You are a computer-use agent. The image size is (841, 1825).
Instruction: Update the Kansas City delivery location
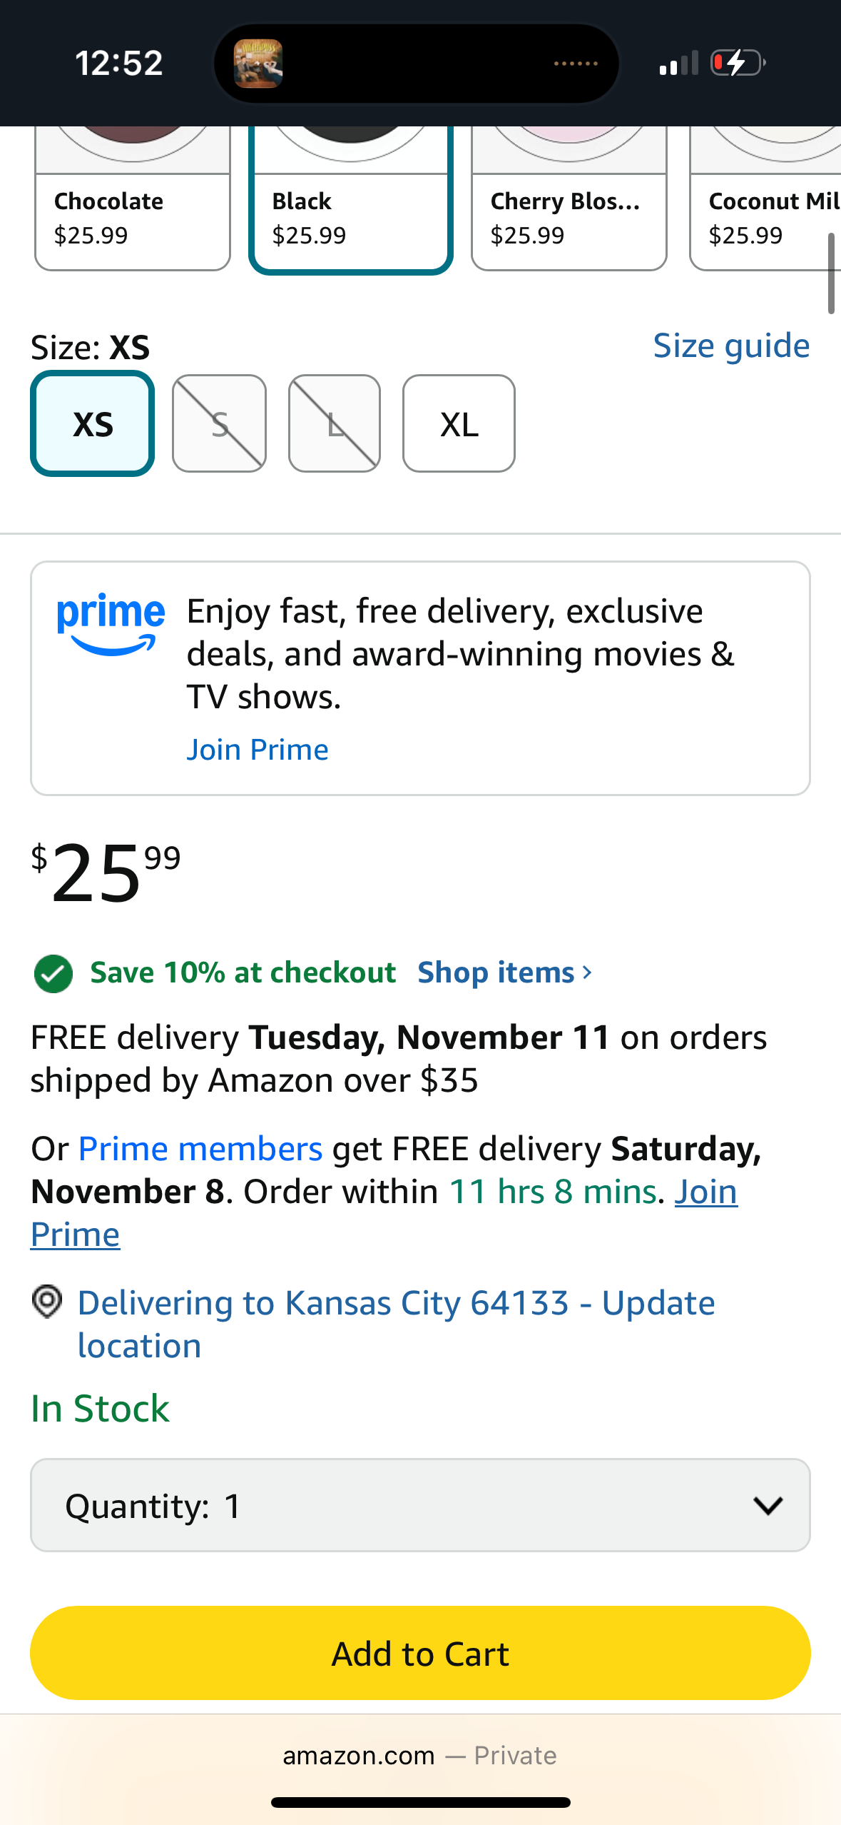click(396, 1324)
